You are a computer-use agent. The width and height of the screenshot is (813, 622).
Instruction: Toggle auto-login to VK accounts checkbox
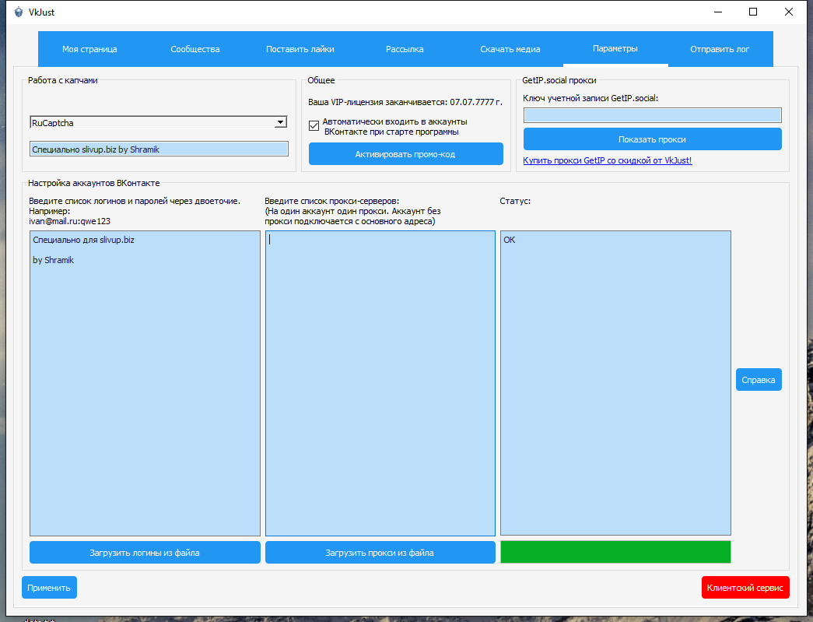pos(314,125)
